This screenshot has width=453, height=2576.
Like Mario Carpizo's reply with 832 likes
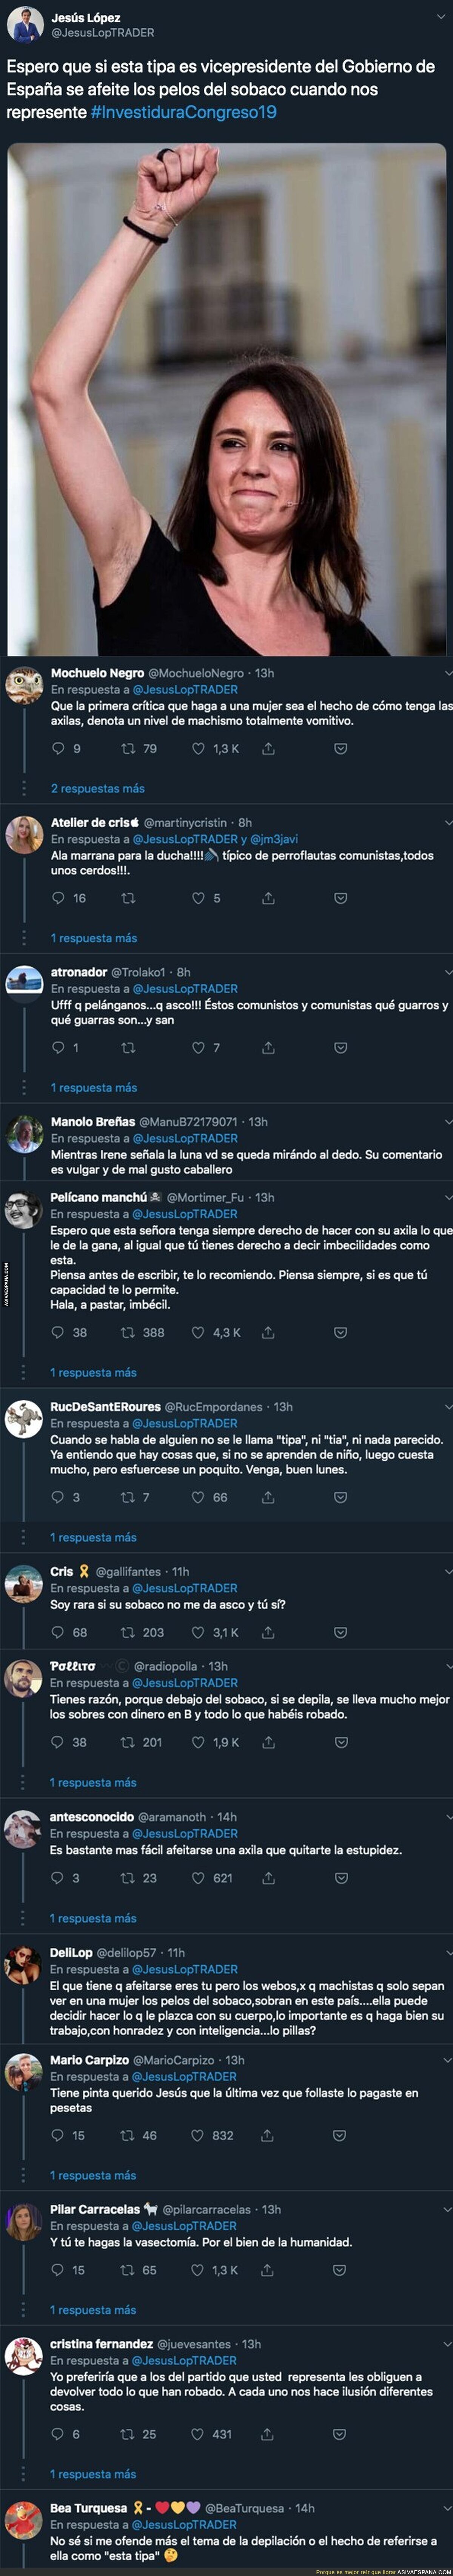pyautogui.click(x=198, y=2135)
